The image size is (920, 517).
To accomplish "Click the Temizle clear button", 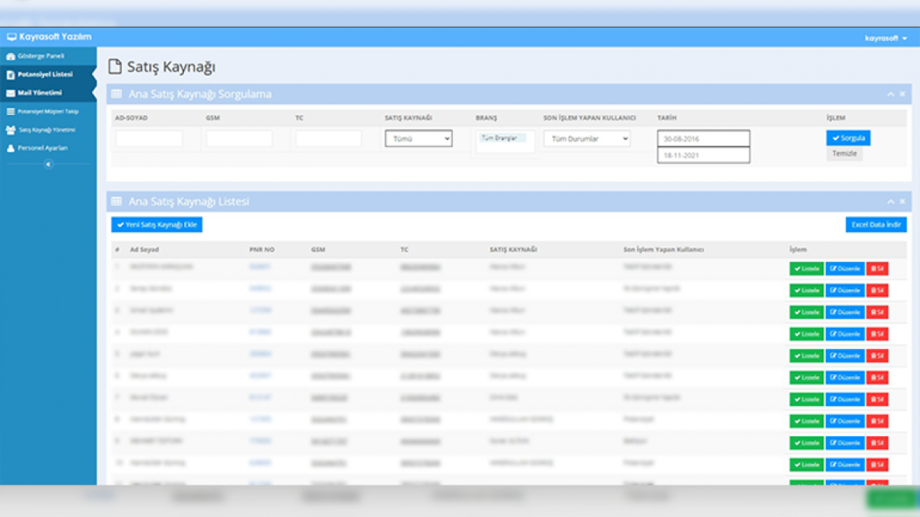I will [844, 154].
